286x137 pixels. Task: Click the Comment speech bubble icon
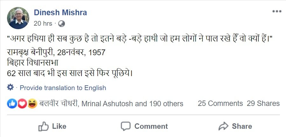point(126,126)
